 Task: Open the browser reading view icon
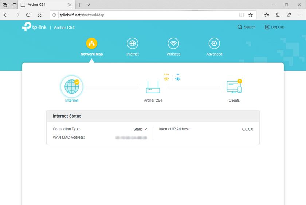click(x=242, y=15)
